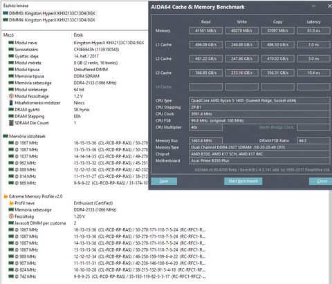
Task: Click Memória időzítések section icon
Action: point(6,136)
